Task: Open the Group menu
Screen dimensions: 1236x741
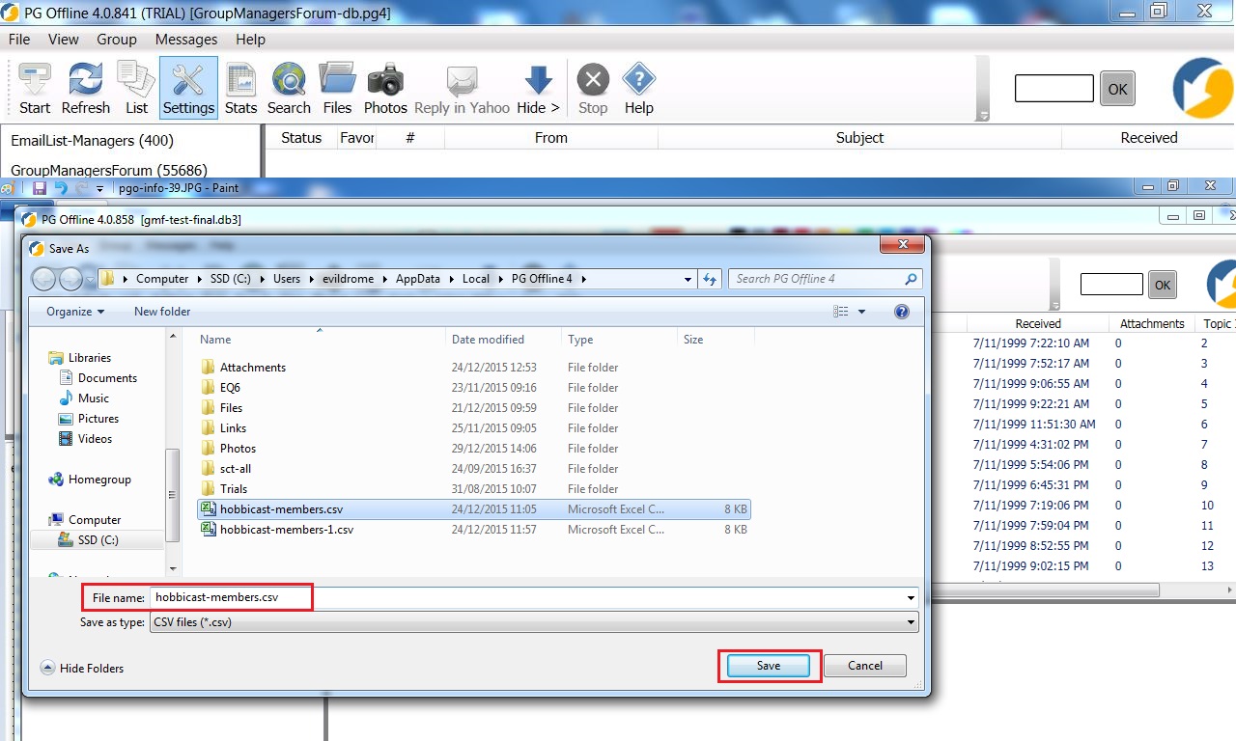Action: pos(117,40)
